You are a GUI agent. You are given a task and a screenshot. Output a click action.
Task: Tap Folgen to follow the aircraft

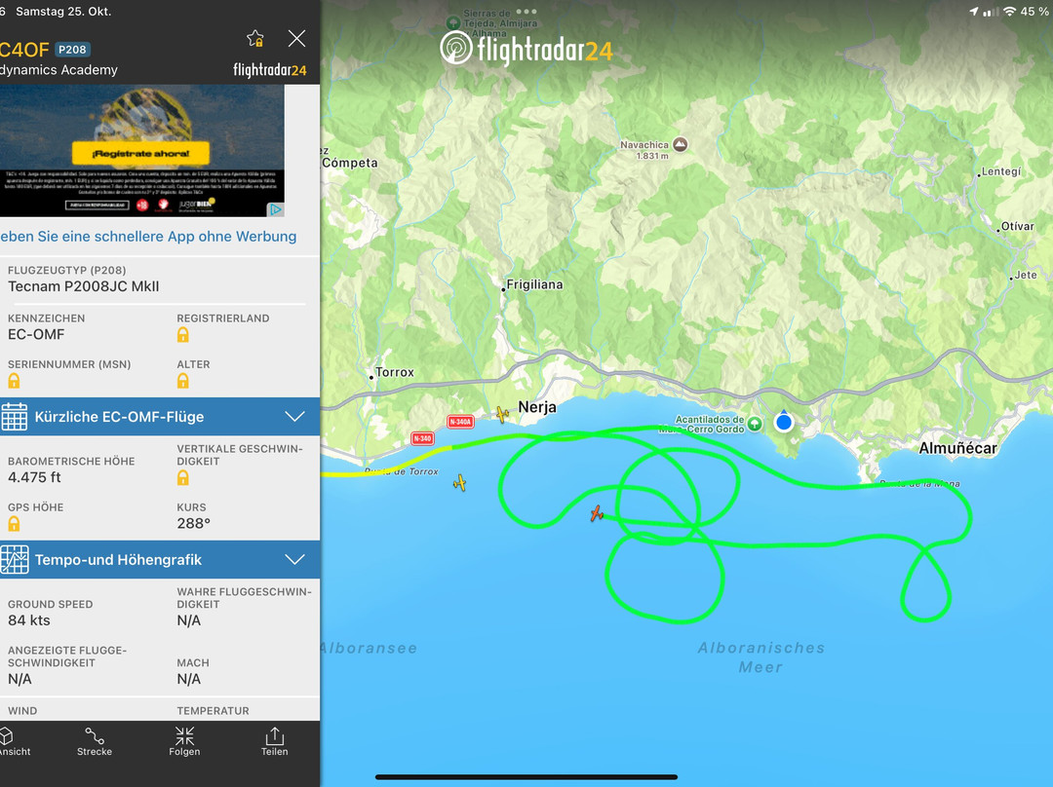pos(184,741)
